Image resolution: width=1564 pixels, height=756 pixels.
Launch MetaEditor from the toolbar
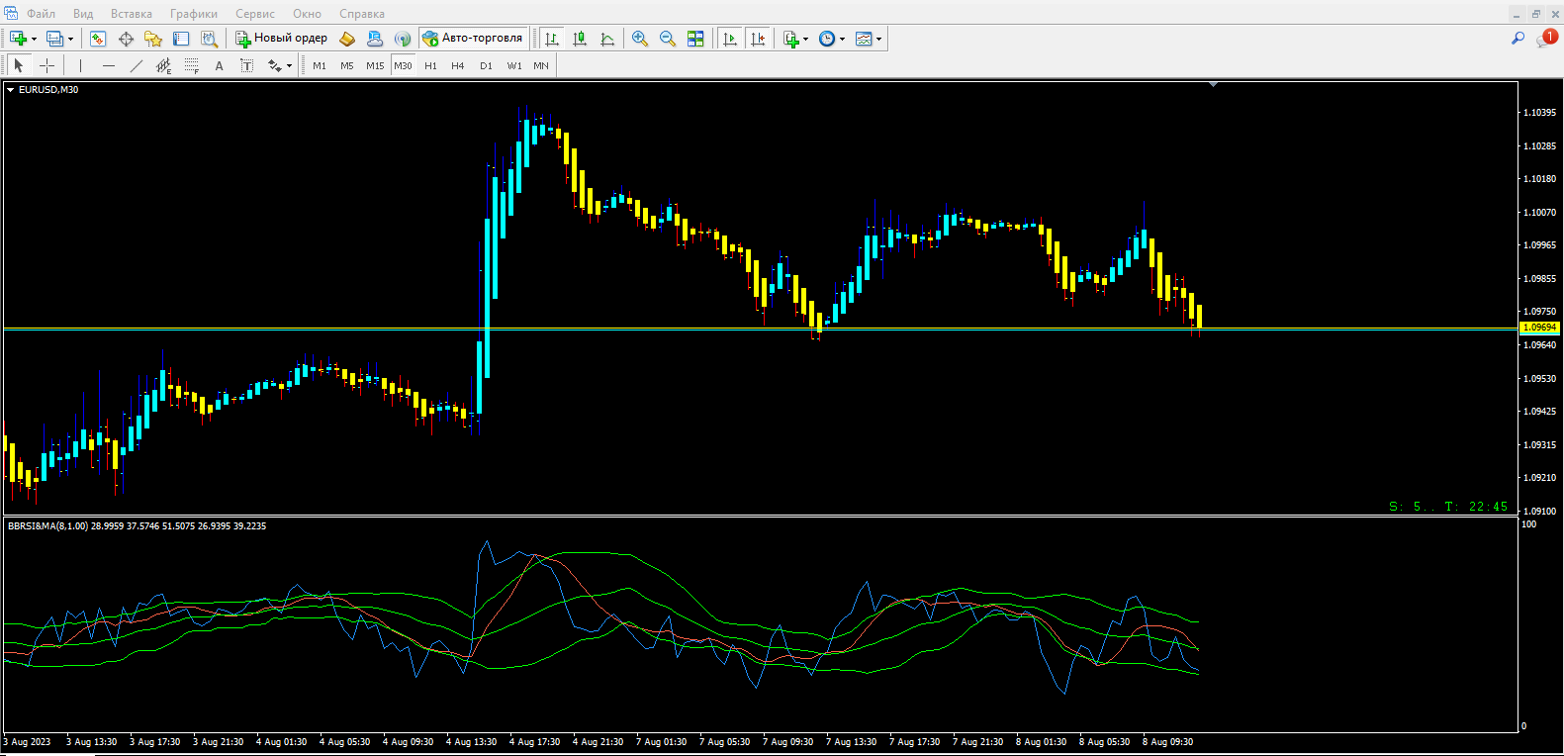pos(347,39)
